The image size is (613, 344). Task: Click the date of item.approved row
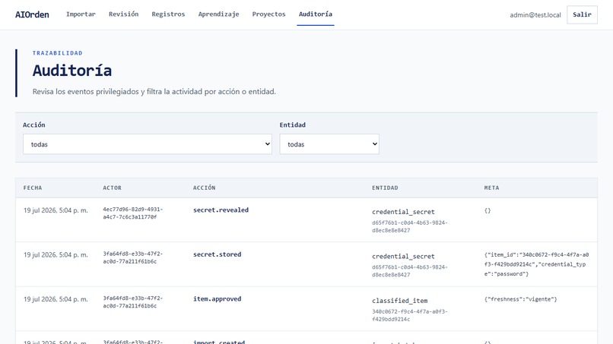56,299
